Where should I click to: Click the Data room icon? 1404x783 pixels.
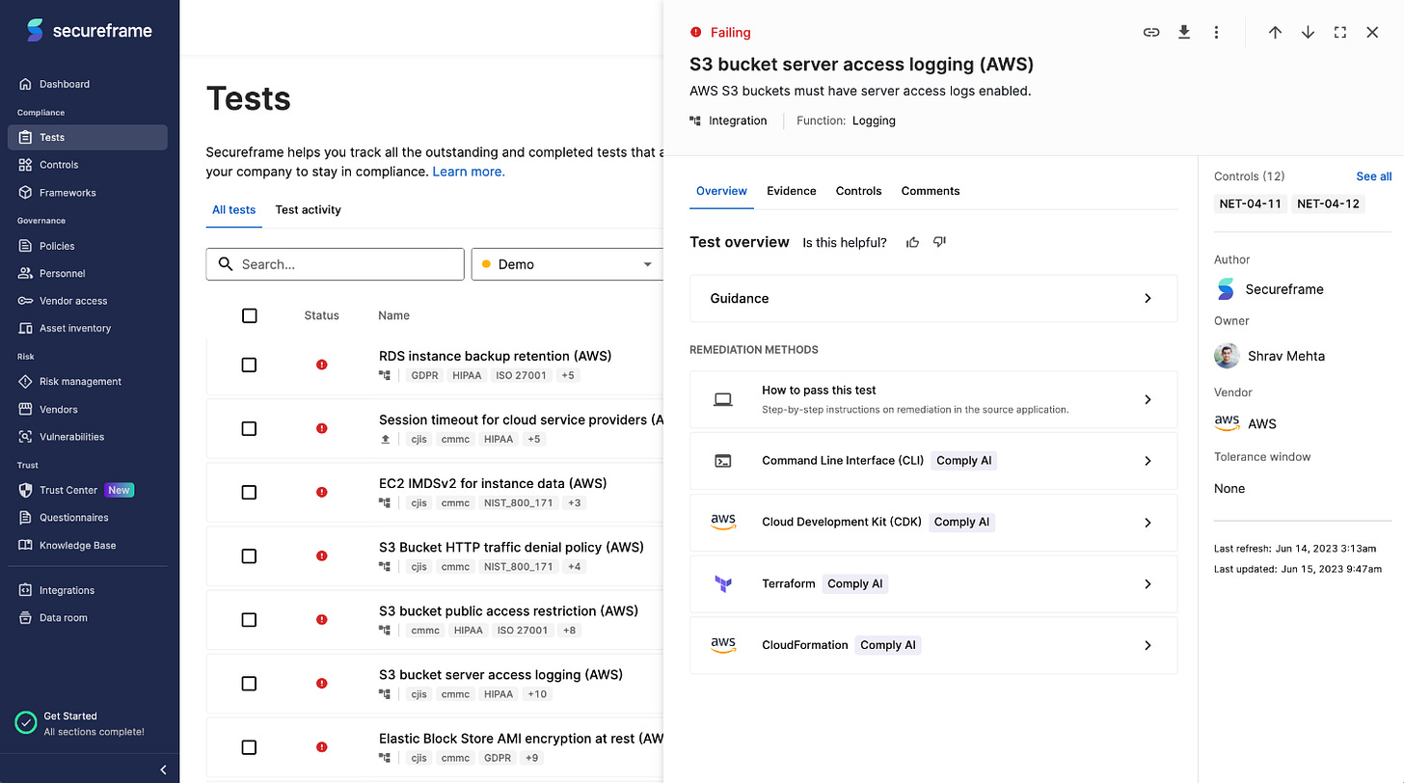pyautogui.click(x=26, y=617)
